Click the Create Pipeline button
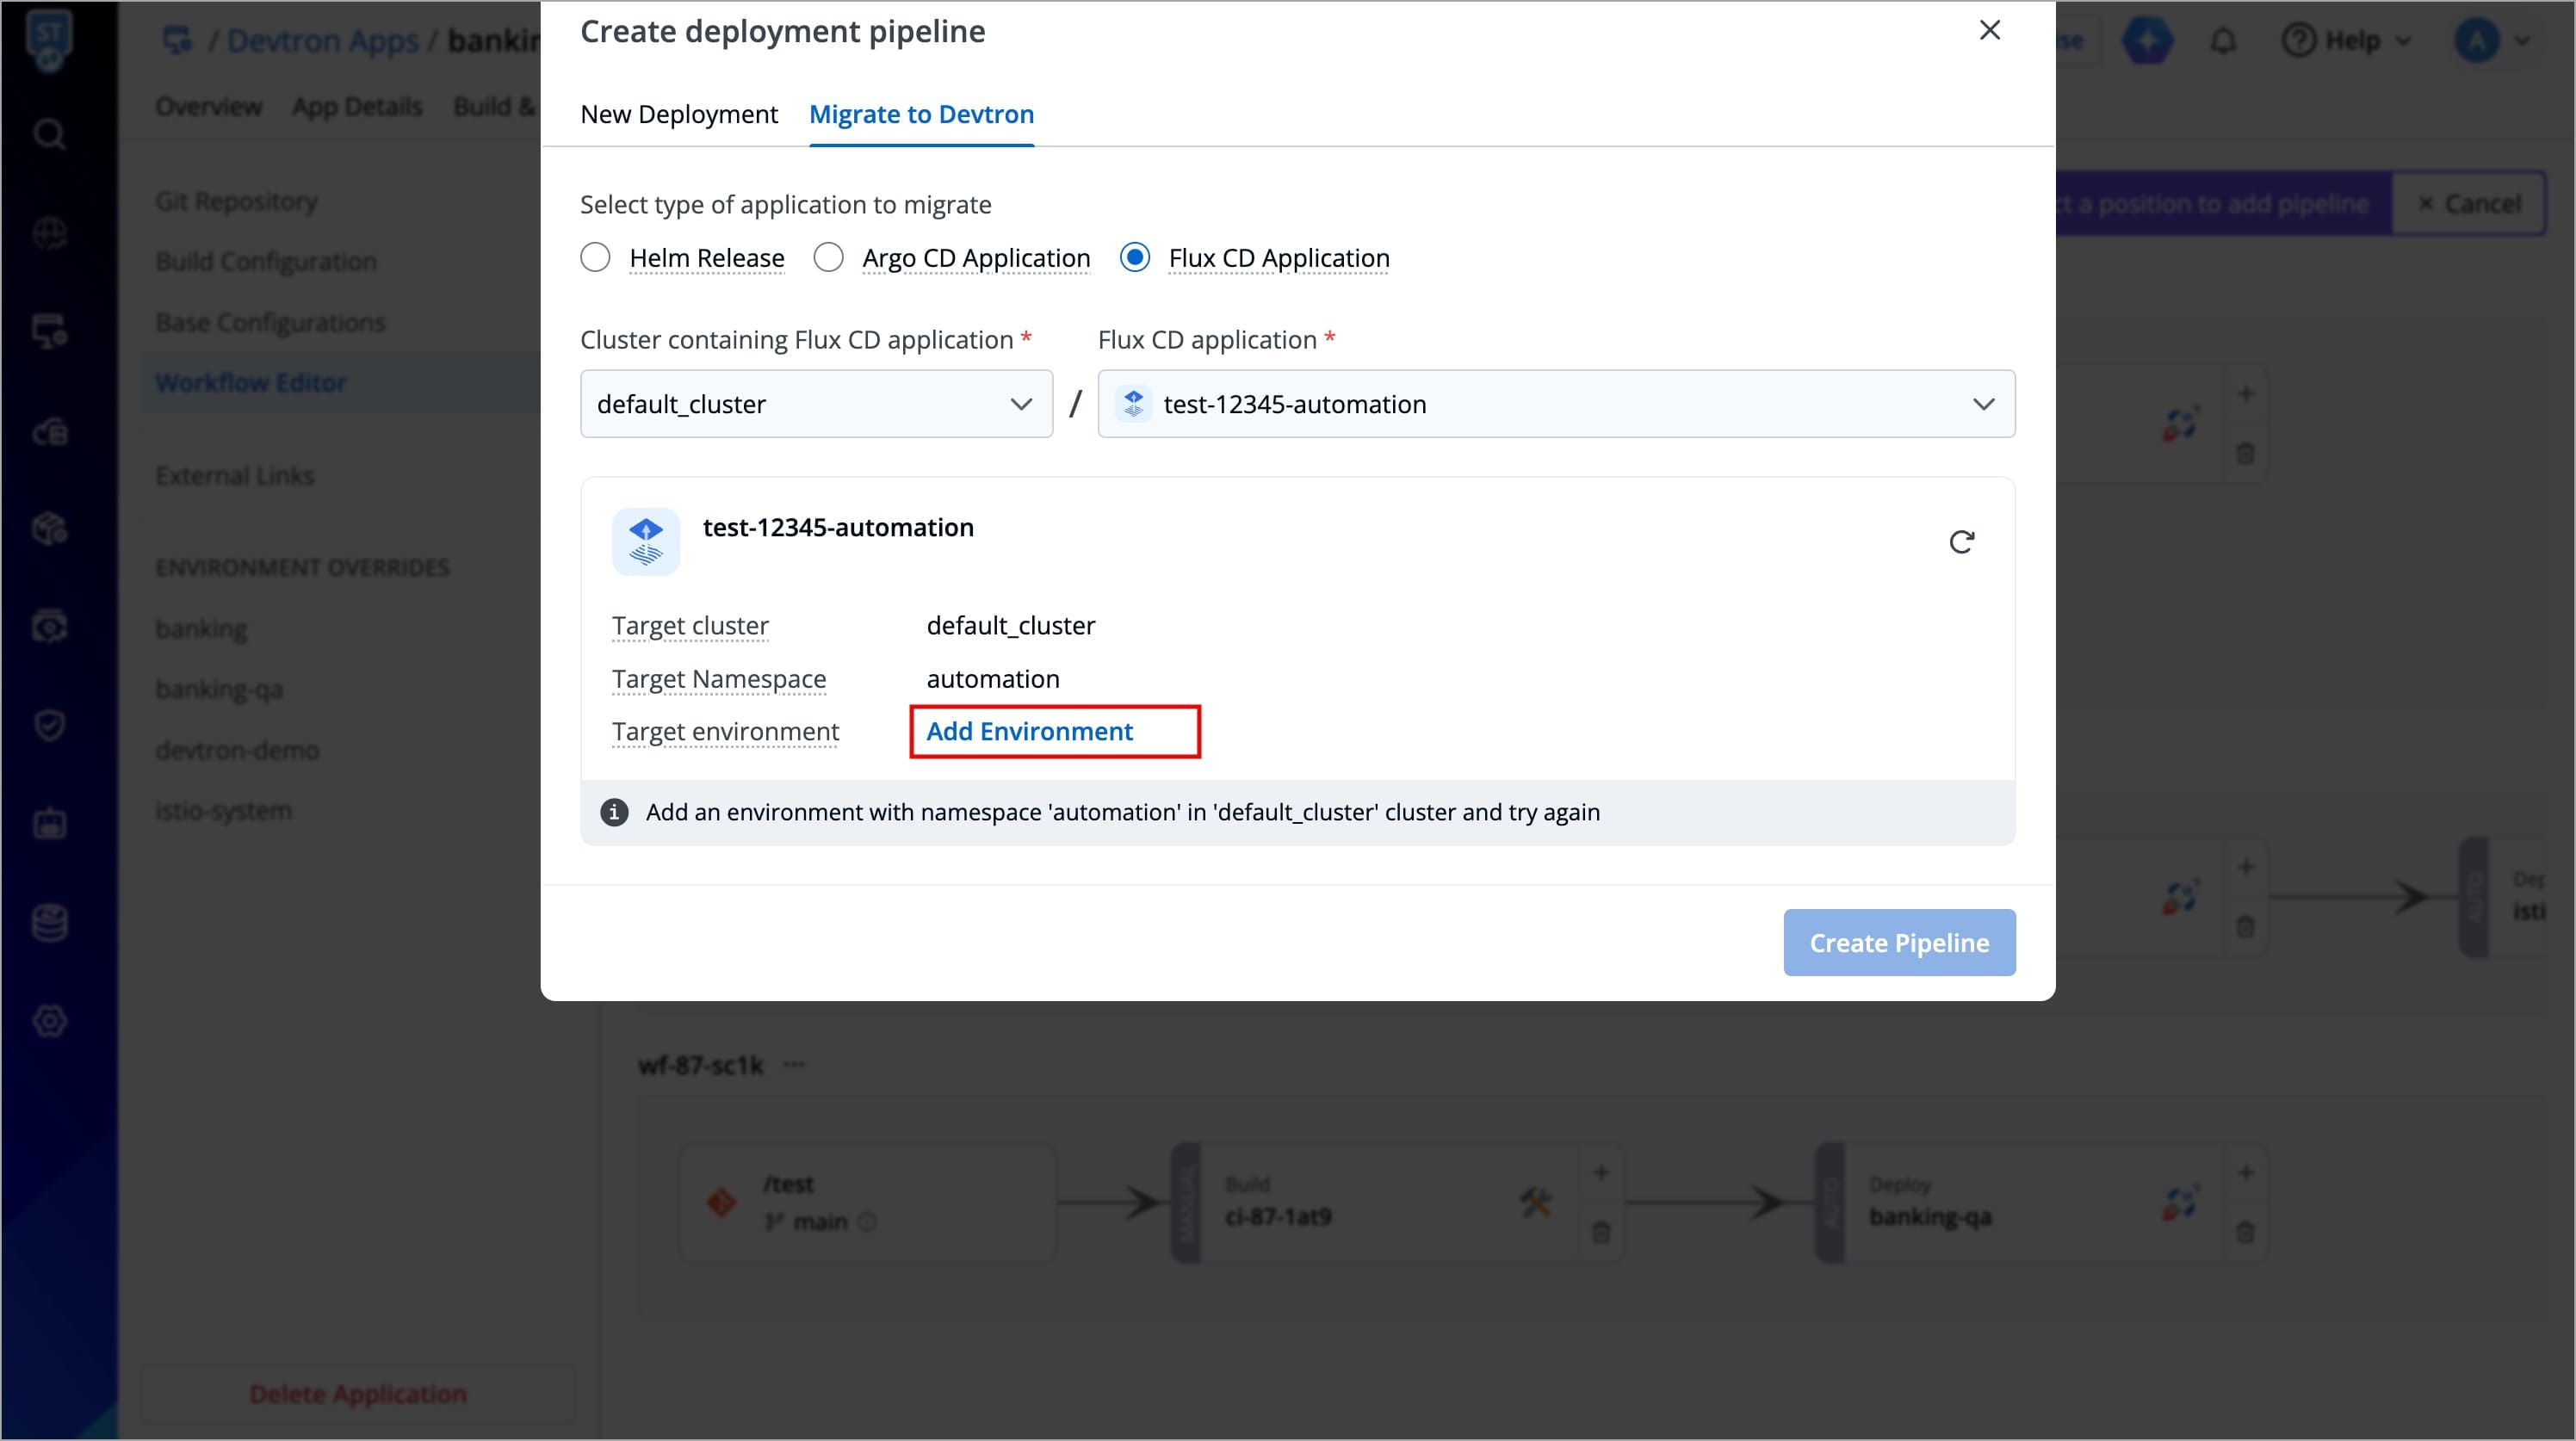Viewport: 2576px width, 1441px height. [1899, 942]
